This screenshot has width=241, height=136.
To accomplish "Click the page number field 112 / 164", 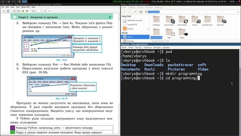I will [x=16, y=11].
